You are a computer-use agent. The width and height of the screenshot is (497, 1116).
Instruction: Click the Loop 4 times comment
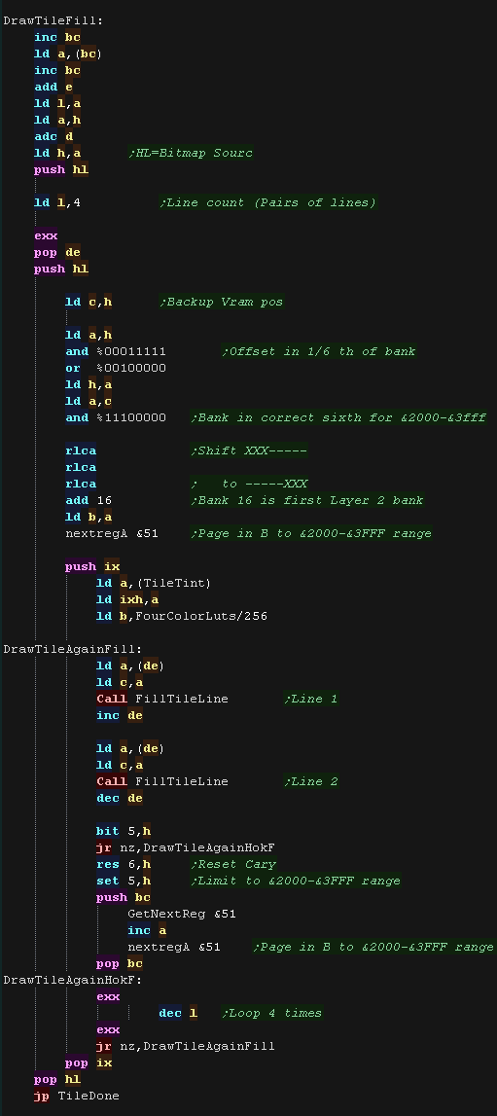[271, 1013]
